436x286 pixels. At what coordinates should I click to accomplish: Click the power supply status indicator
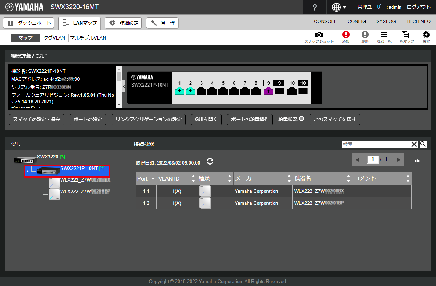302,119
